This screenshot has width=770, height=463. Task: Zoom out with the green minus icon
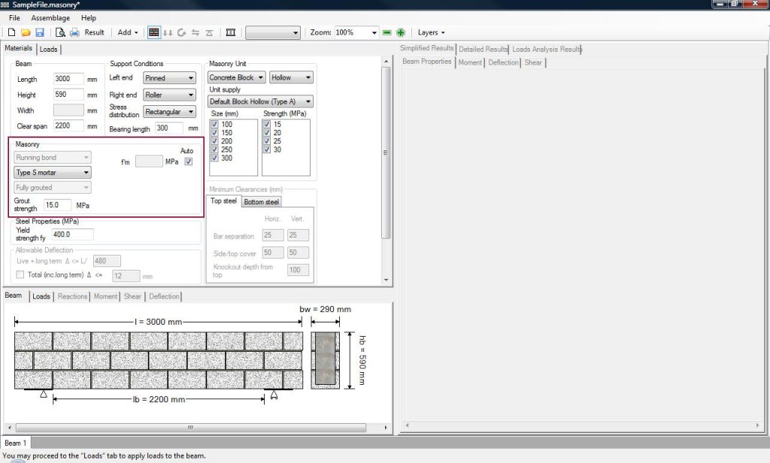pos(387,32)
